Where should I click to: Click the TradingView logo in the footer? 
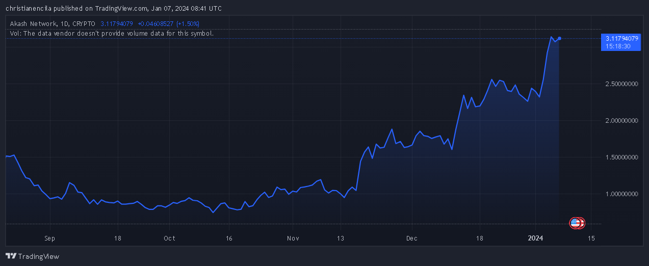click(32, 256)
